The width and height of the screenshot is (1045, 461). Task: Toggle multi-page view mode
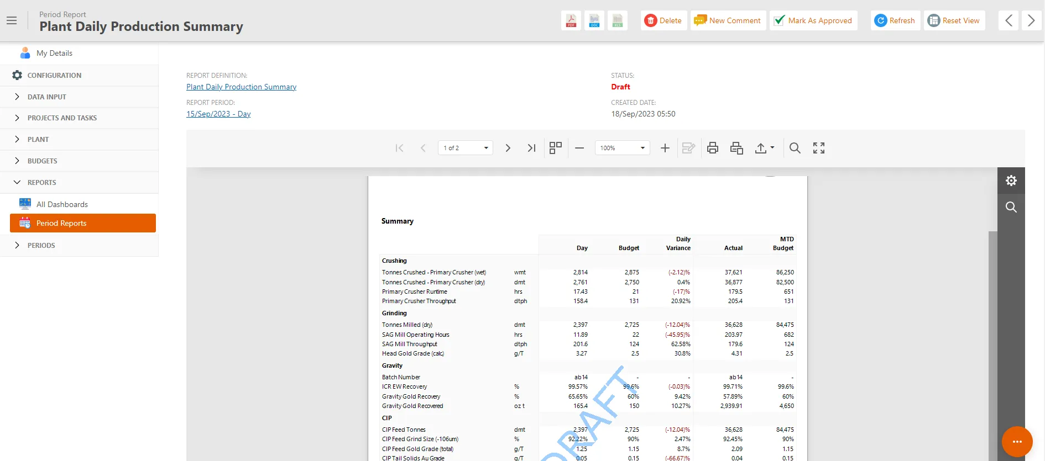point(556,148)
